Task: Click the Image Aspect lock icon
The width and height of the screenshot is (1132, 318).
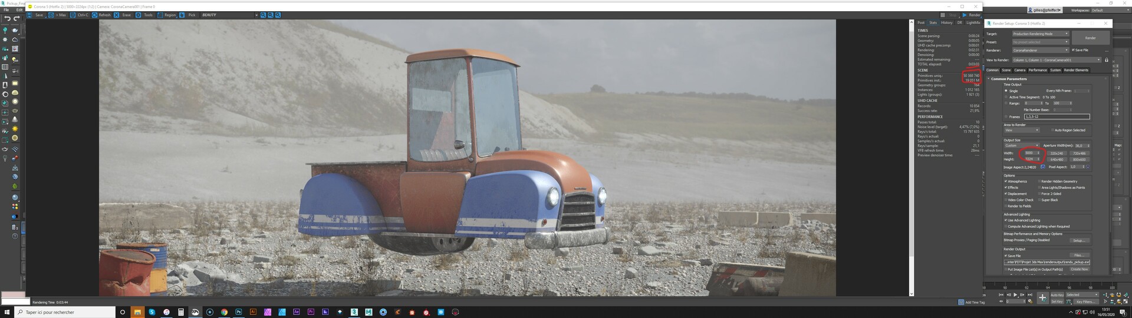Action: tap(1042, 167)
